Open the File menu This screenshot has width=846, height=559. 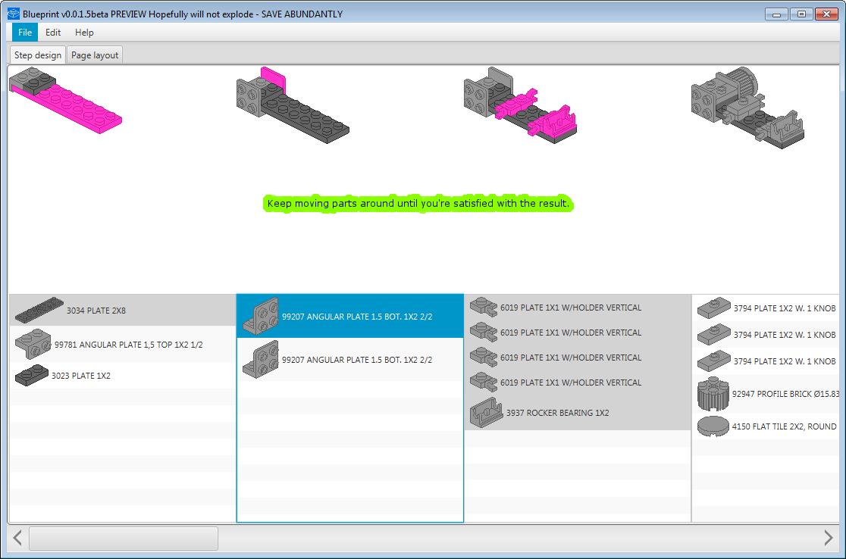25,33
